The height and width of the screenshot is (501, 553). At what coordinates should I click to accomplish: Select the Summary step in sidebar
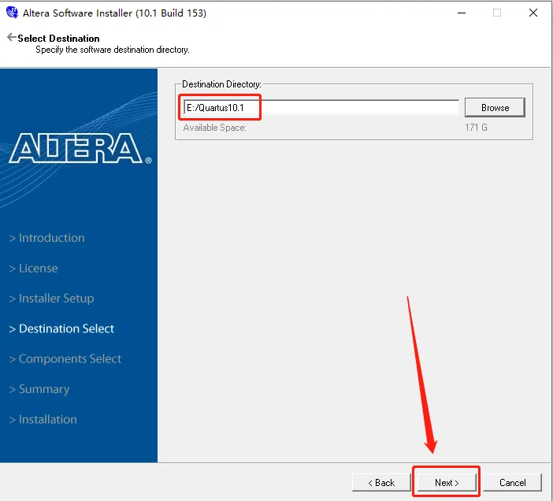tap(39, 389)
